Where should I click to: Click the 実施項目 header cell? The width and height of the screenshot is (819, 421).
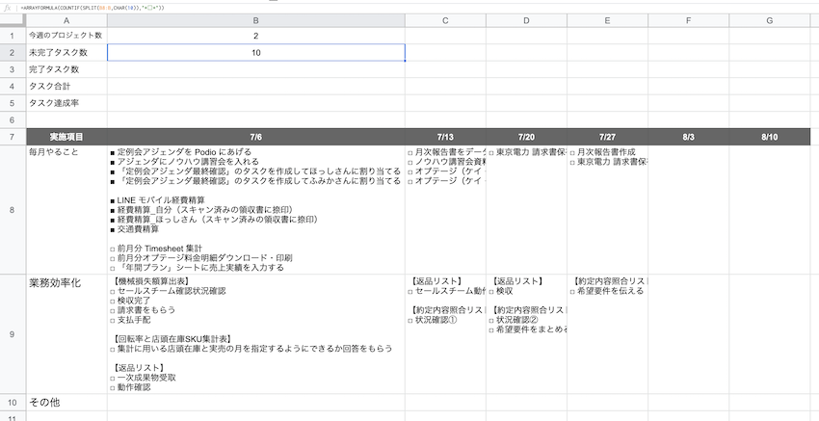66,137
